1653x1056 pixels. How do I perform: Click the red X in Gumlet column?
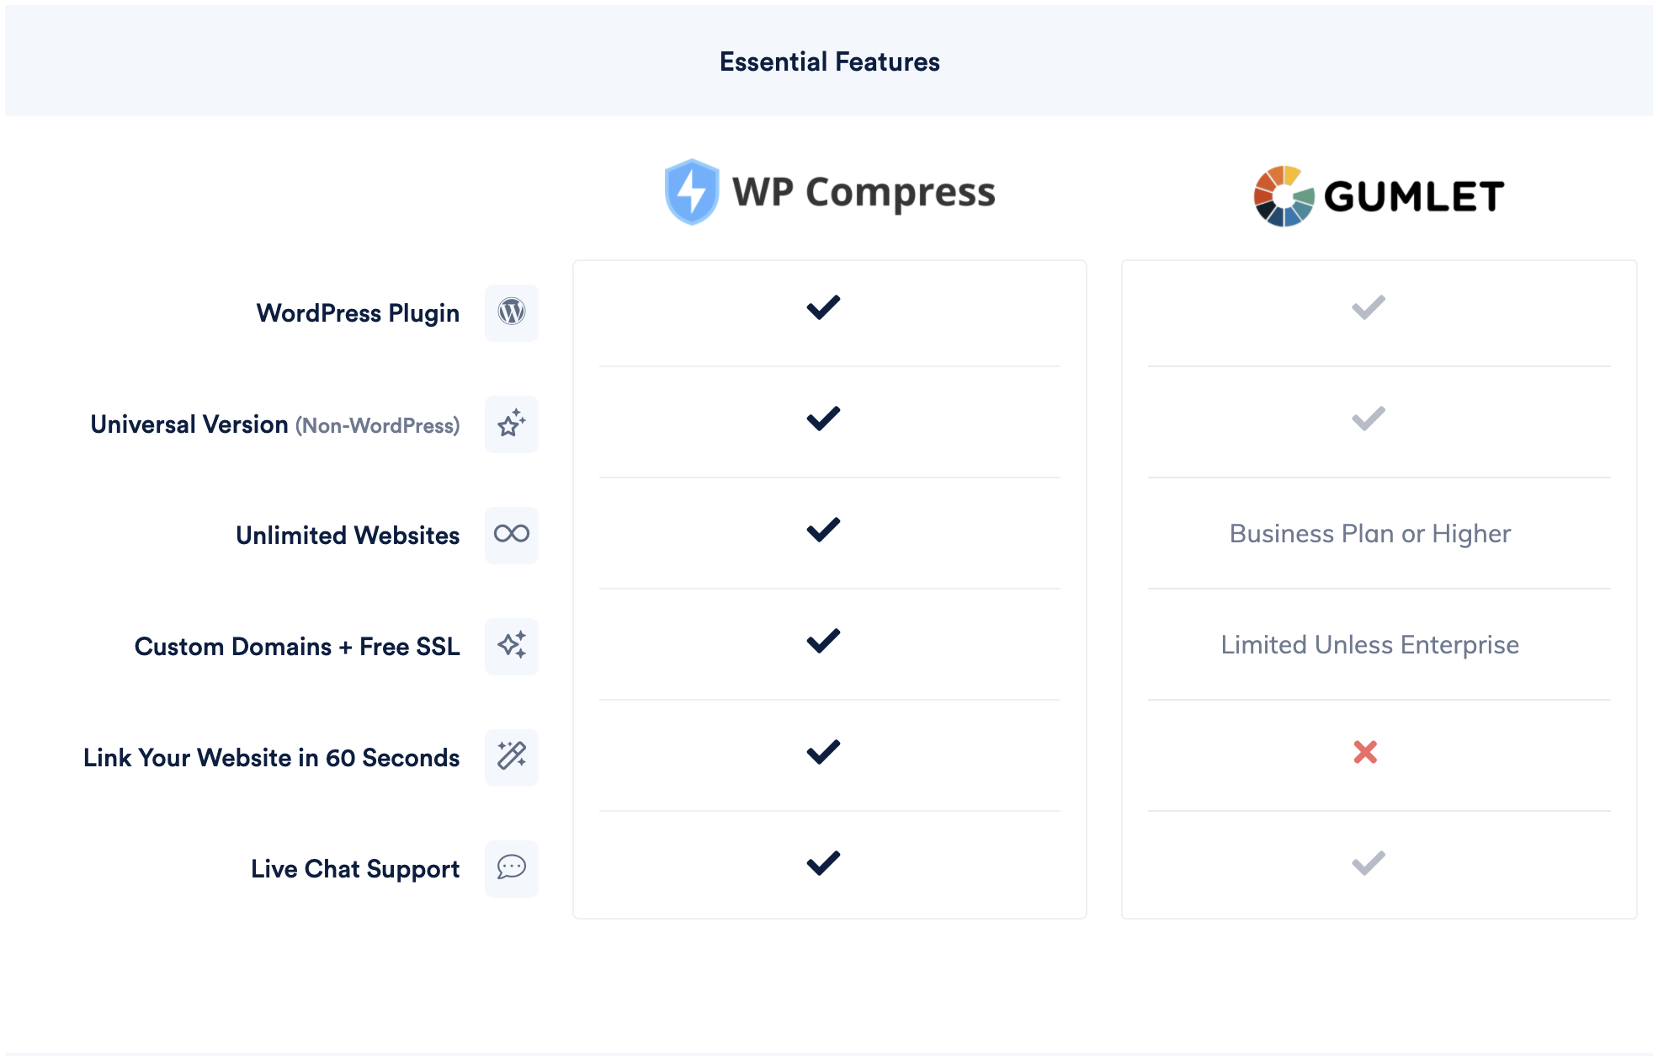click(x=1365, y=752)
